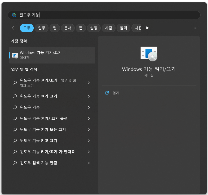This screenshot has width=208, height=195.
Task: Expand chevron for 윈도우 기능 켜고 끄기
Action: click(x=89, y=141)
